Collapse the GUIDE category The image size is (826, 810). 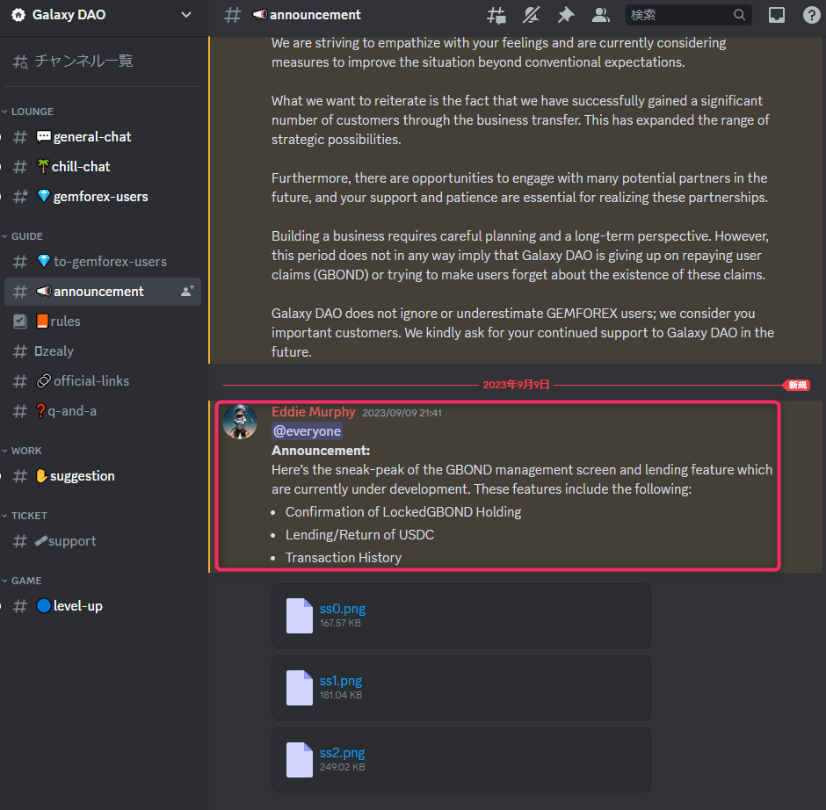click(26, 236)
